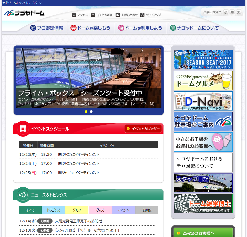This screenshot has height=237, width=247.
Task: Click その他 tag on 12/13 news
Action: click(x=45, y=230)
